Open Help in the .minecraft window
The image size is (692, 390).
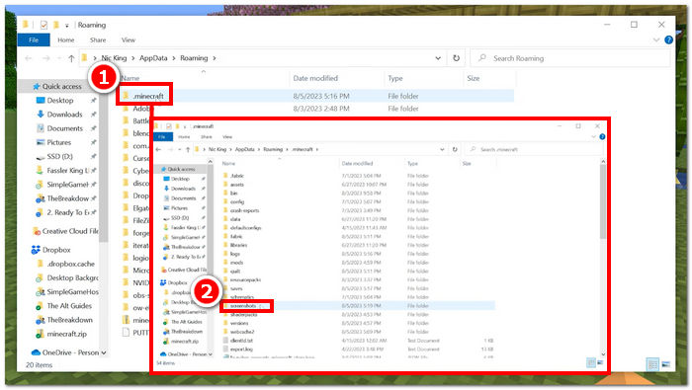pos(602,136)
